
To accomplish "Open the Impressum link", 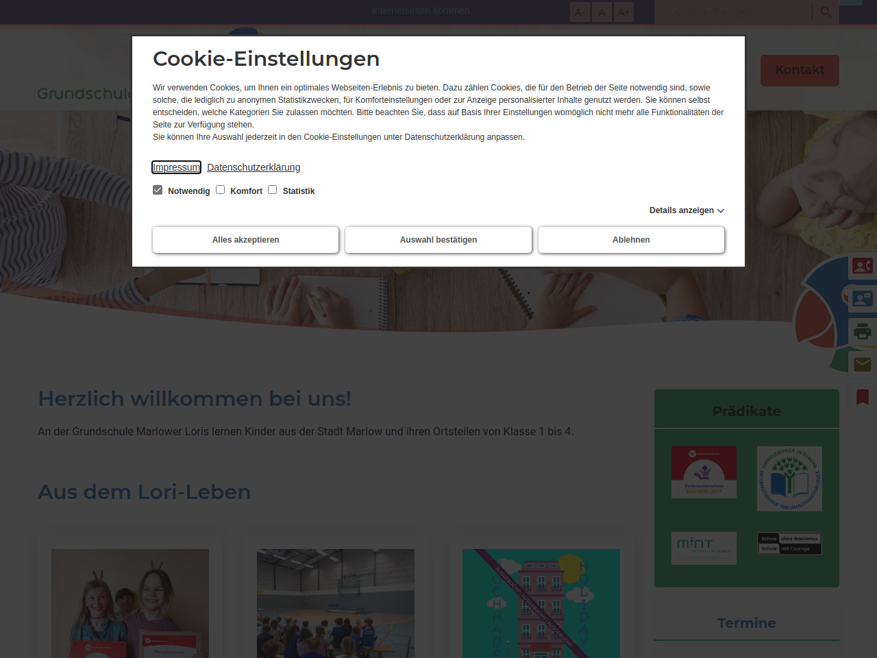I will [176, 167].
